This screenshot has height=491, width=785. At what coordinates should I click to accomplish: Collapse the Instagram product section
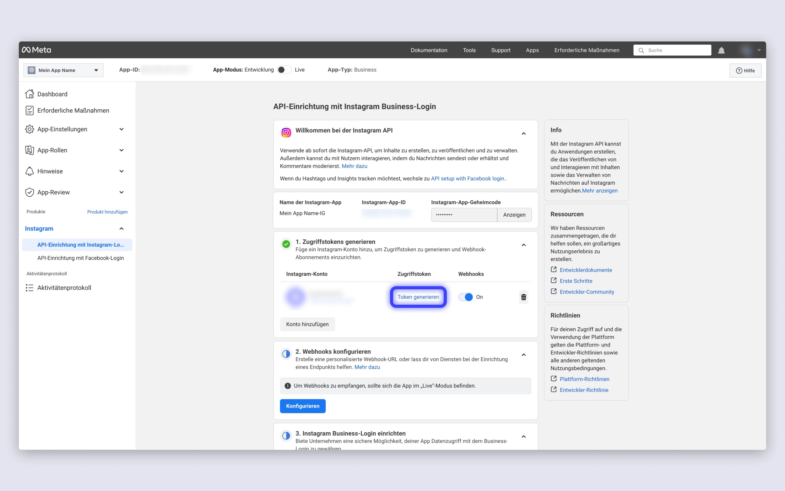(x=122, y=229)
